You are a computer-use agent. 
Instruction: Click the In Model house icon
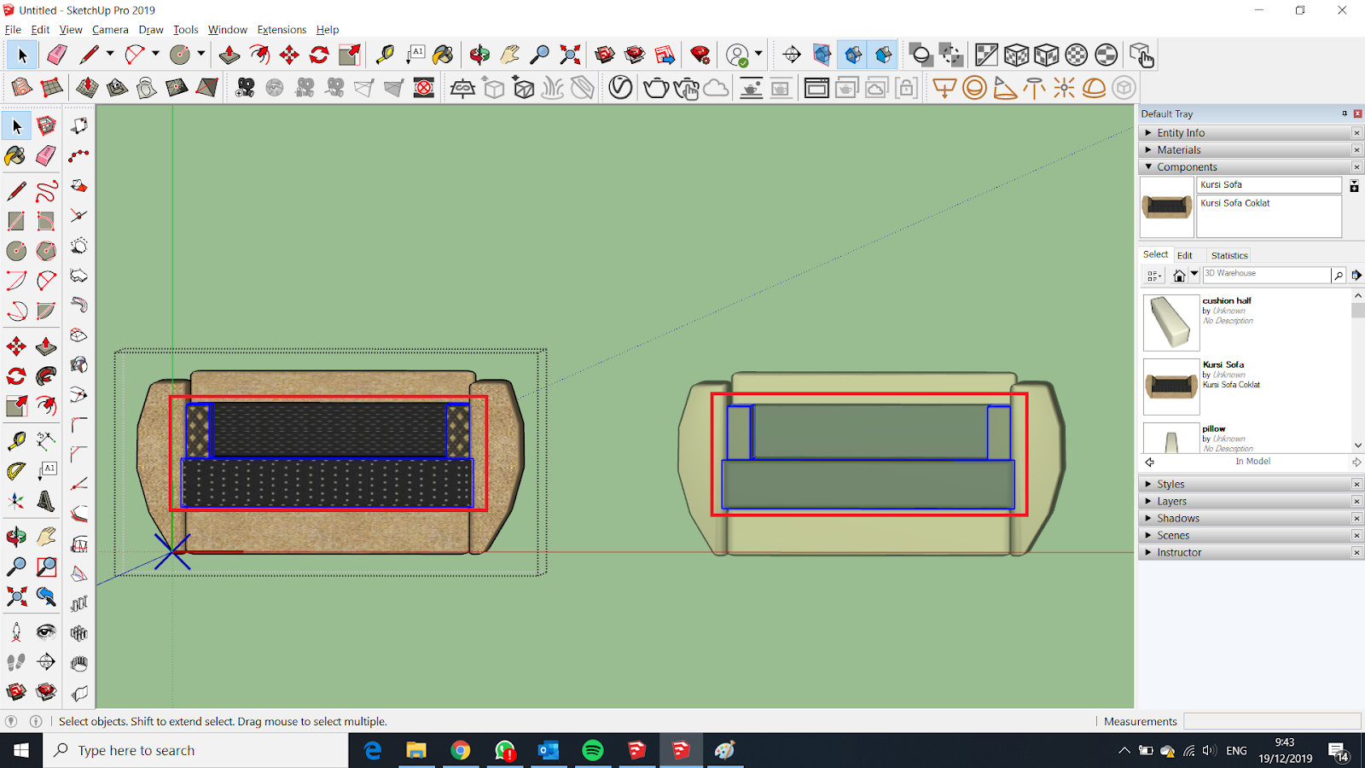(1180, 274)
